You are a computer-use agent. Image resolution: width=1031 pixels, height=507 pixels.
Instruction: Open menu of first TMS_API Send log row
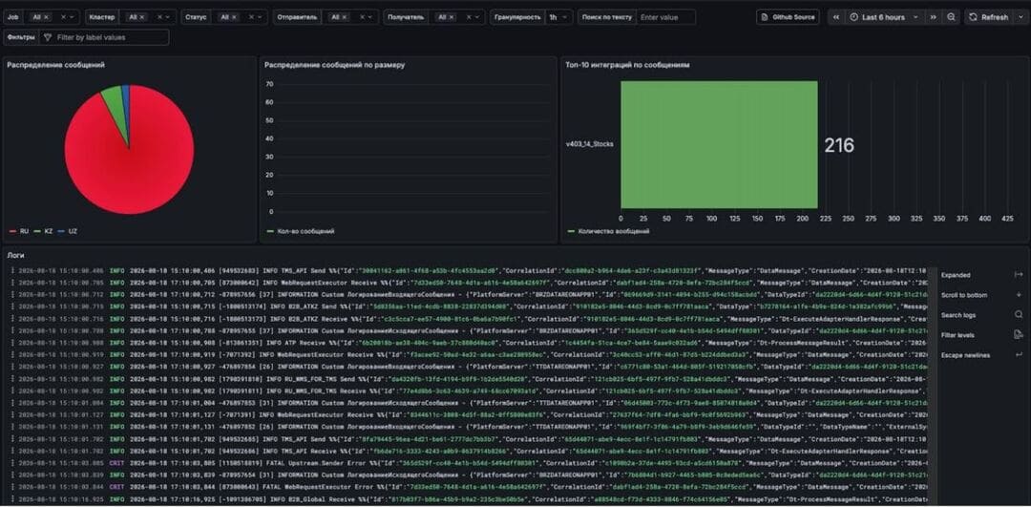12,271
